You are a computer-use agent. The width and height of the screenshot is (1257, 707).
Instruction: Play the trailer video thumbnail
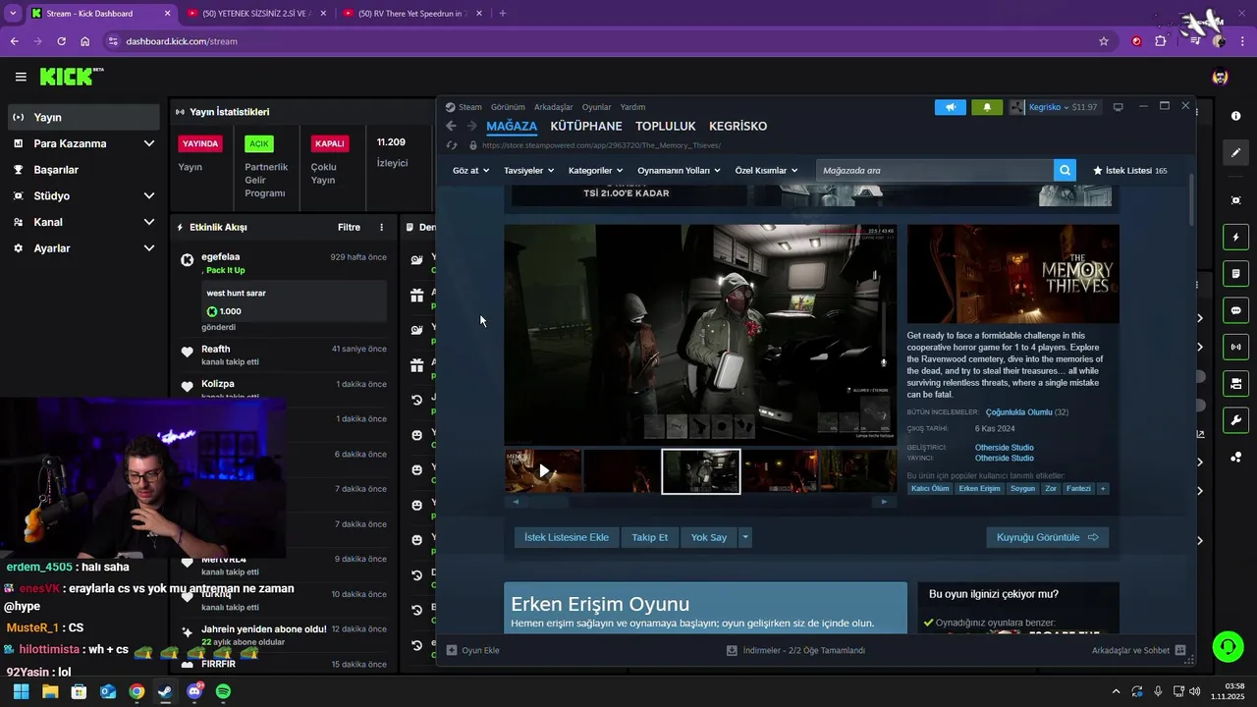click(543, 471)
